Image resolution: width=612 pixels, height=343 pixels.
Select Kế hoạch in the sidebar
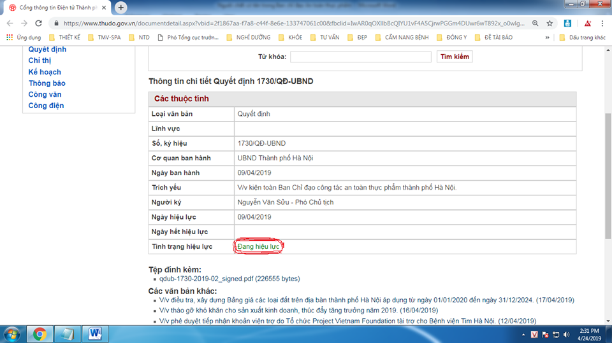45,72
